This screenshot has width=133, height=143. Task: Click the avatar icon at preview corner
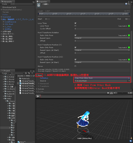(x=131, y=138)
